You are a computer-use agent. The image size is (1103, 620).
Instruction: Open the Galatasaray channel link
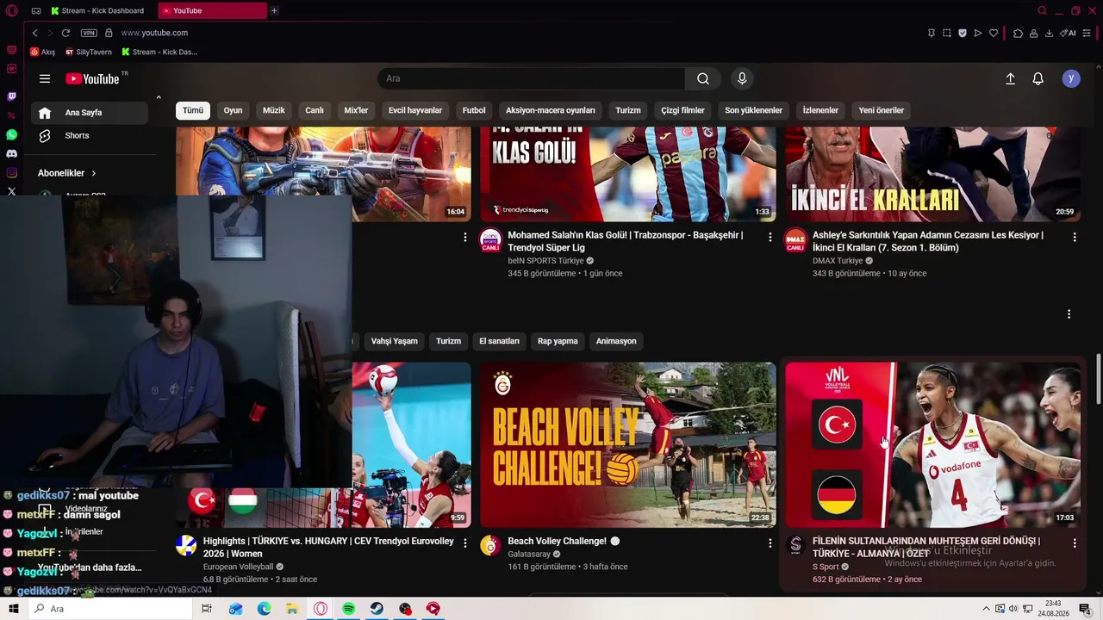point(529,555)
